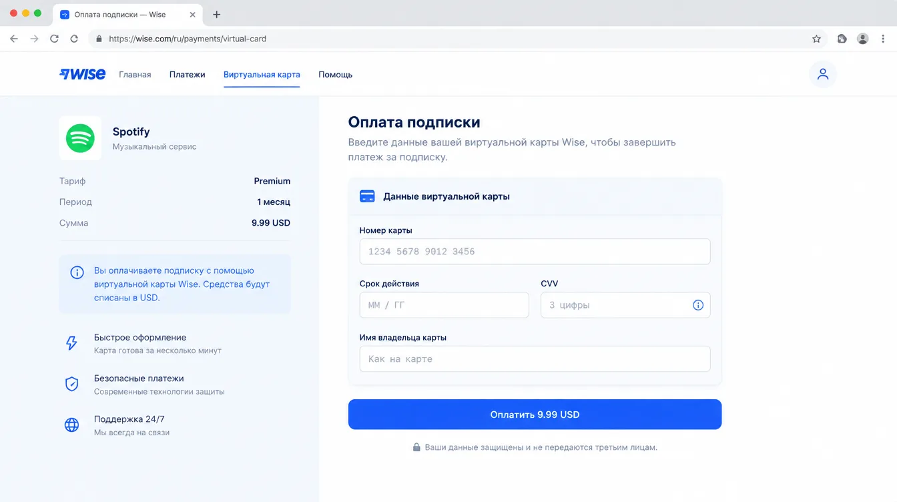Open the Главная menu item
This screenshot has height=502, width=897.
pos(135,74)
